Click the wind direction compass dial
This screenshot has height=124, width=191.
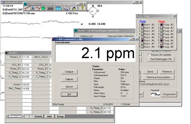93,11
